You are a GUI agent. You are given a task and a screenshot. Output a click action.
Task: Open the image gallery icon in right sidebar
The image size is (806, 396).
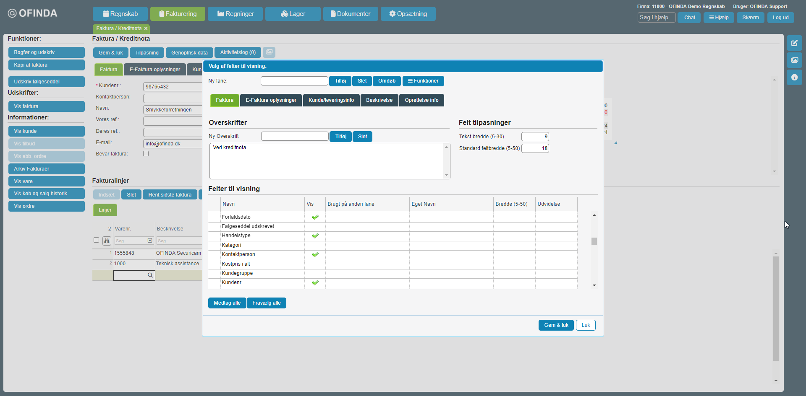click(x=794, y=60)
